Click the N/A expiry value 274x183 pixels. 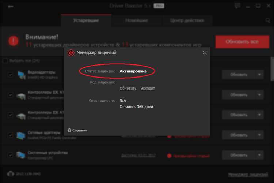click(123, 101)
